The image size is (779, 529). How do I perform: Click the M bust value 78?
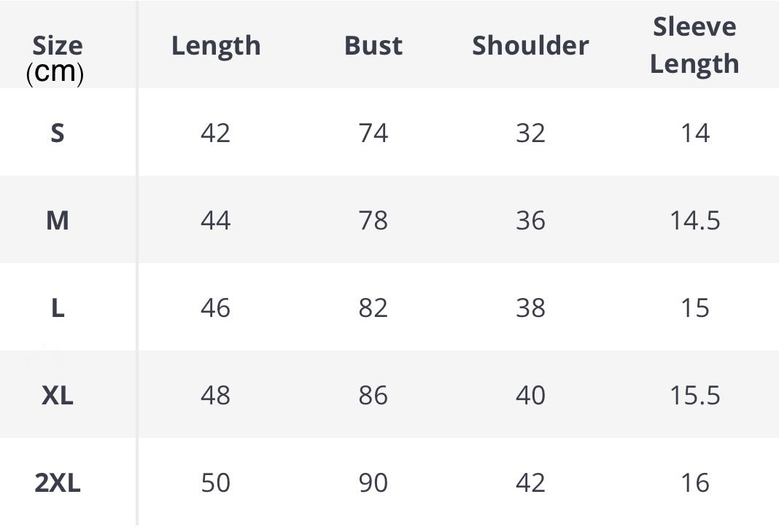(373, 221)
